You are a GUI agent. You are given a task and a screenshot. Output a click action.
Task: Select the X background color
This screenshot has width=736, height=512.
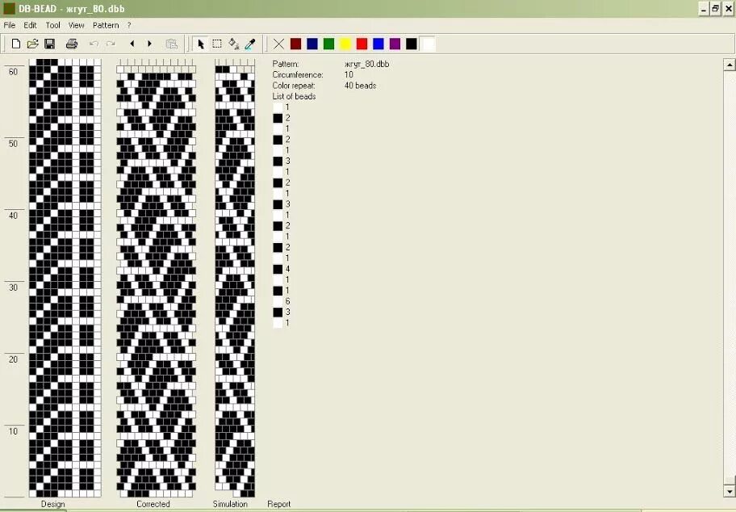coord(278,44)
